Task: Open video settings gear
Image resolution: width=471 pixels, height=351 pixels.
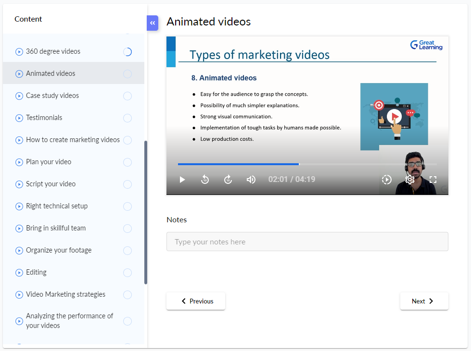Action: [x=410, y=180]
